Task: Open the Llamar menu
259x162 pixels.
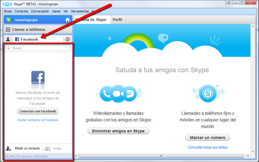Action: [56, 11]
